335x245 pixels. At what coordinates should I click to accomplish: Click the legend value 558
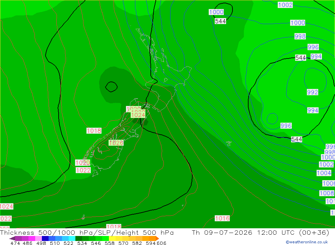pos(110,243)
